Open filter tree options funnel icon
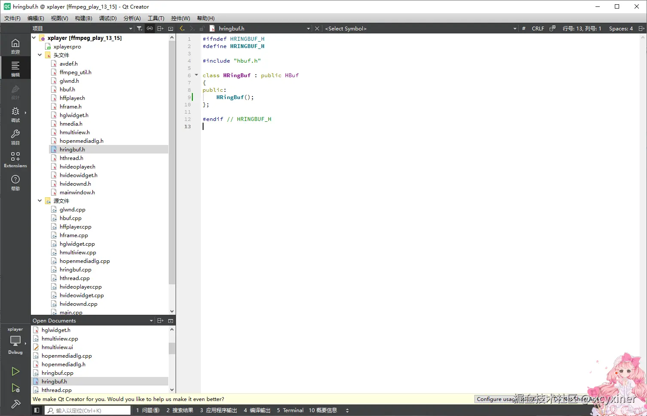Viewport: 647px width, 416px height. pos(140,28)
